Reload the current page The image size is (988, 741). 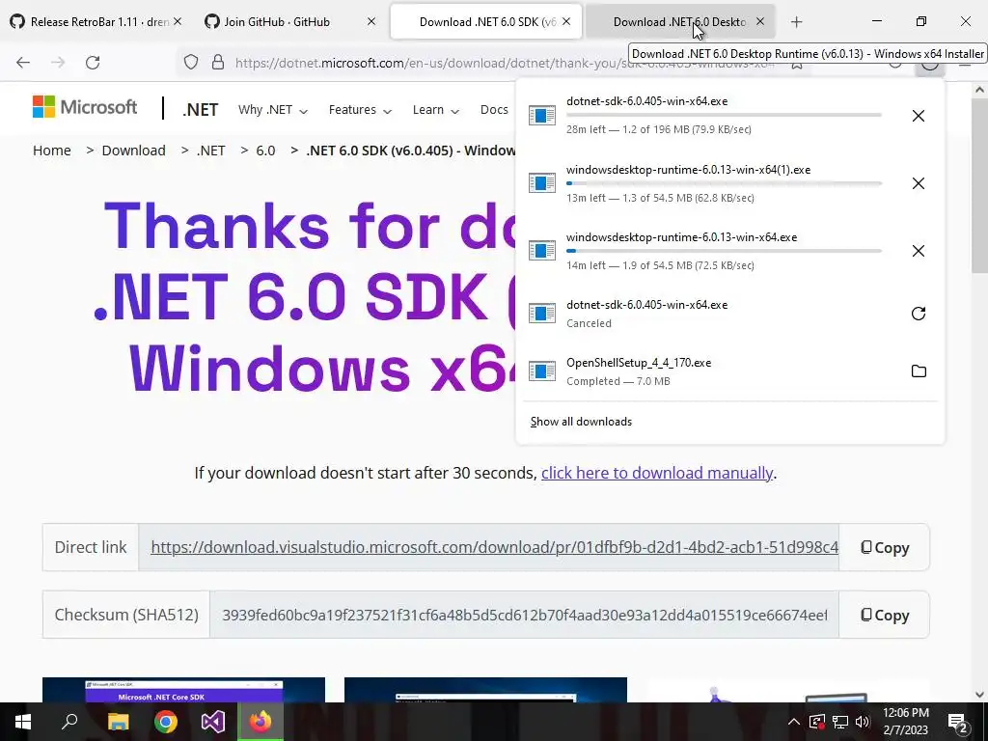[x=93, y=63]
